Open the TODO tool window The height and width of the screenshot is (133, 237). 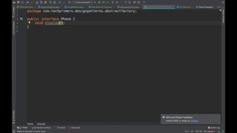coord(22,128)
